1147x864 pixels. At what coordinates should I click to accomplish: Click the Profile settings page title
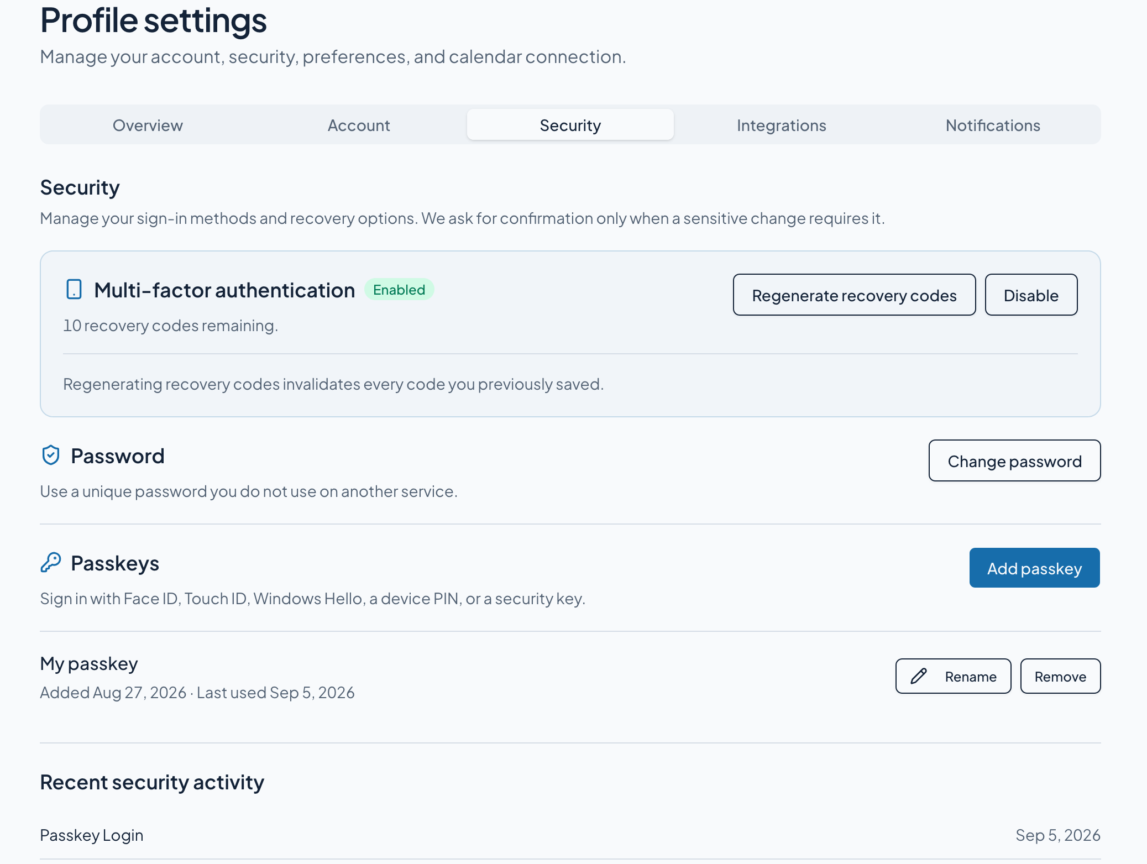pyautogui.click(x=153, y=20)
